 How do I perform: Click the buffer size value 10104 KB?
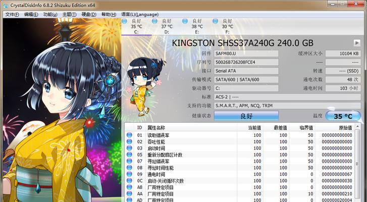[343, 54]
